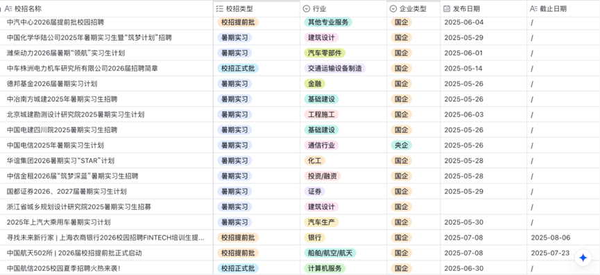Click the 汽车零部件 tag for 潍柴动力
600x275 pixels.
tap(325, 53)
